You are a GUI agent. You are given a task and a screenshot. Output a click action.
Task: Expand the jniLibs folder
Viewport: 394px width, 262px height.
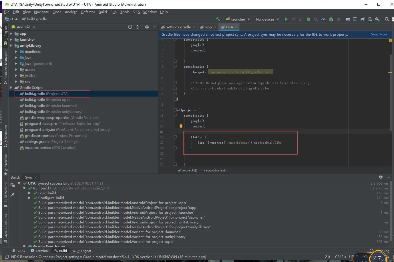pyautogui.click(x=16, y=76)
